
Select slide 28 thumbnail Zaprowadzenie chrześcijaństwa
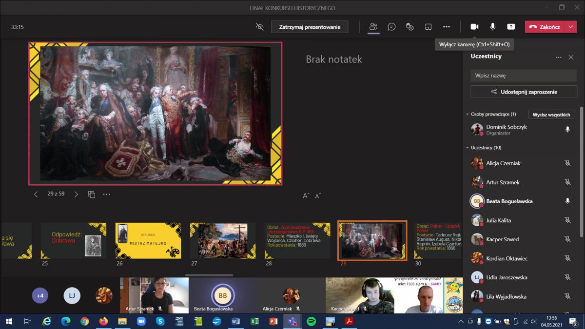[x=297, y=240]
